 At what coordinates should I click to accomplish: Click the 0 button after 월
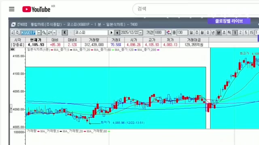[x=208, y=33]
